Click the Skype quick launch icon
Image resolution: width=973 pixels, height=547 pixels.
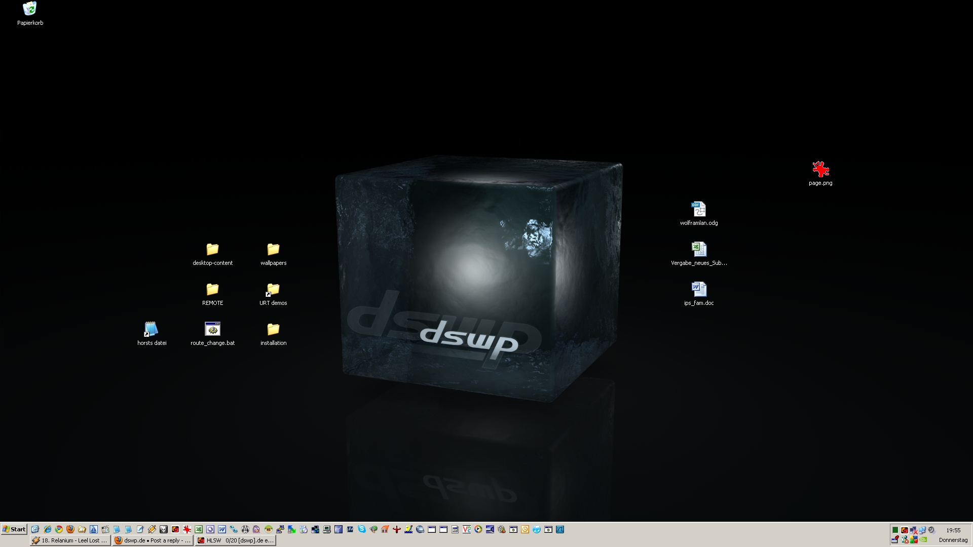[x=362, y=529]
